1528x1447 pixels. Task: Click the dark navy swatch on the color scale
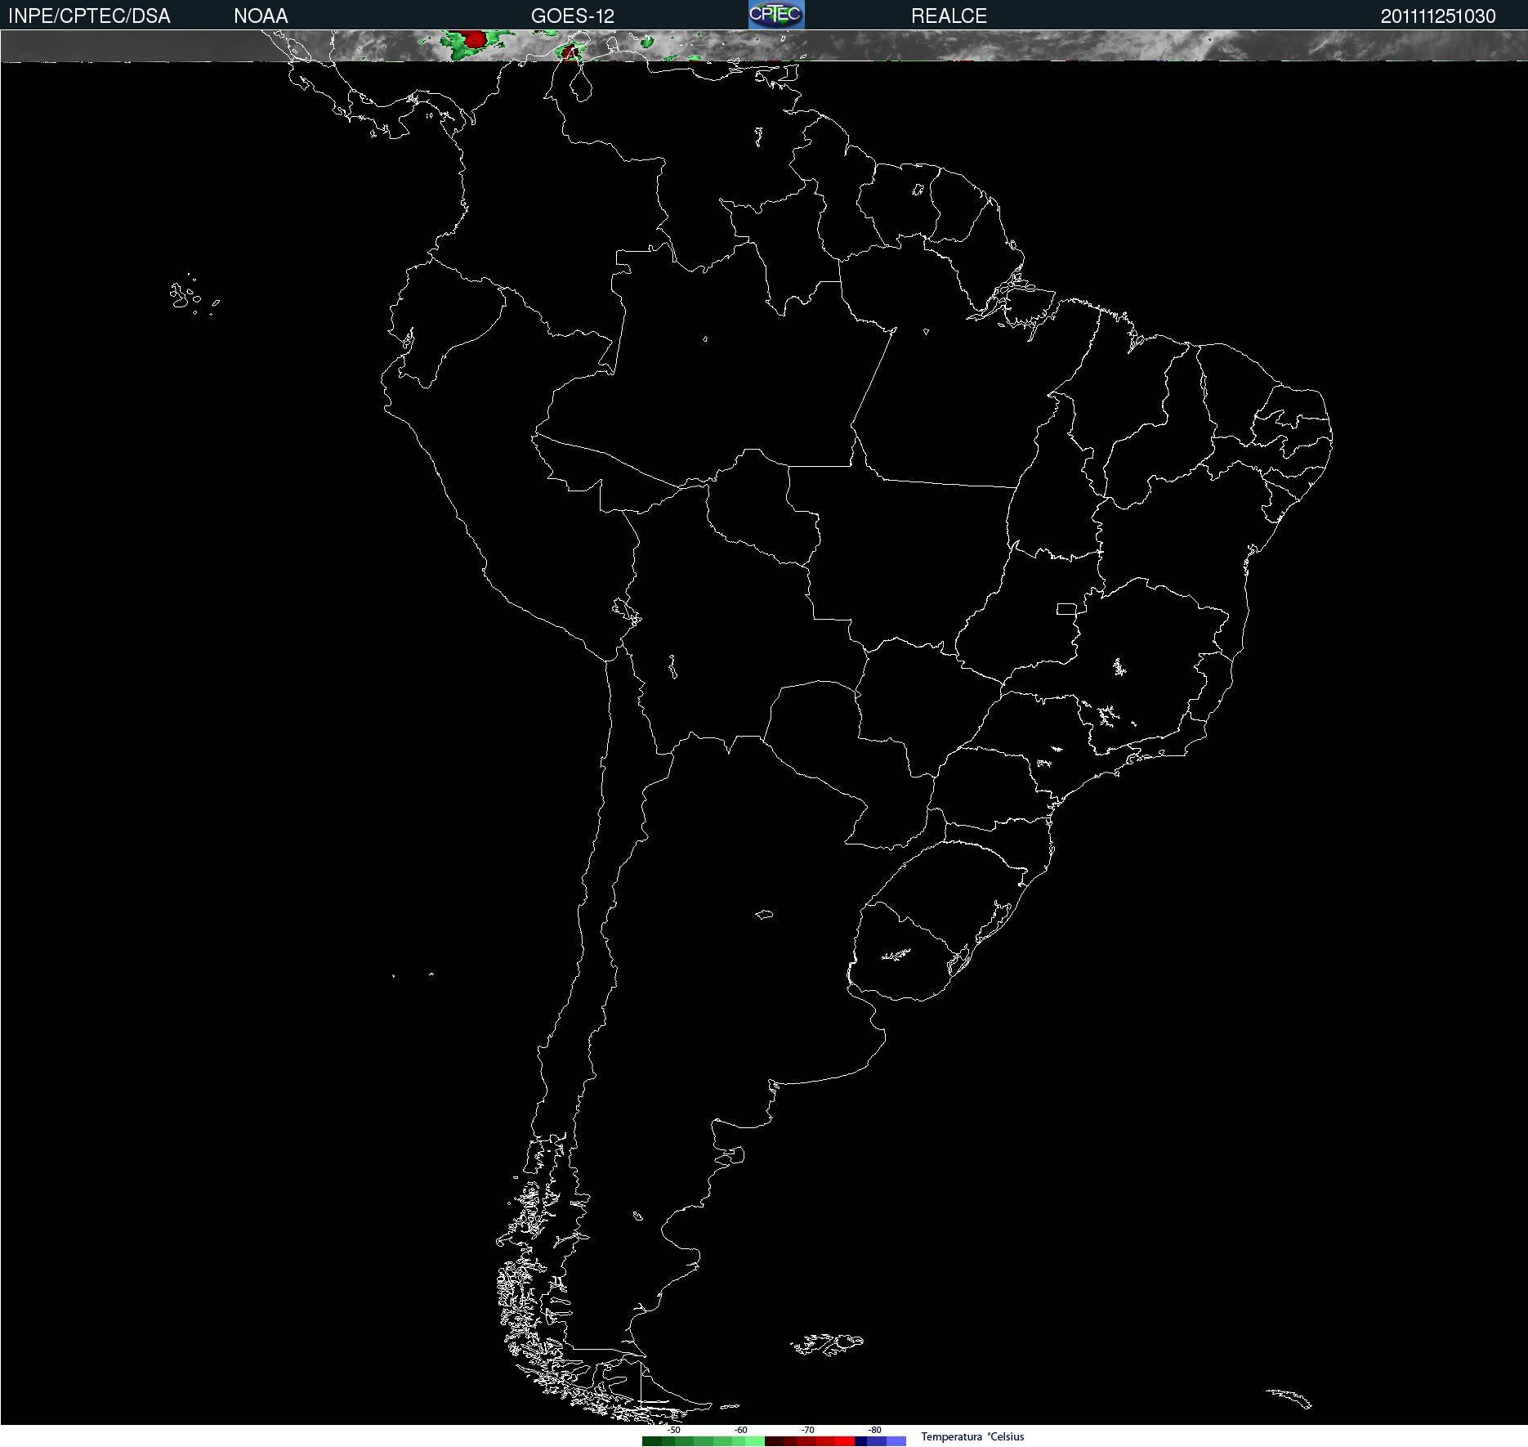[x=860, y=1441]
